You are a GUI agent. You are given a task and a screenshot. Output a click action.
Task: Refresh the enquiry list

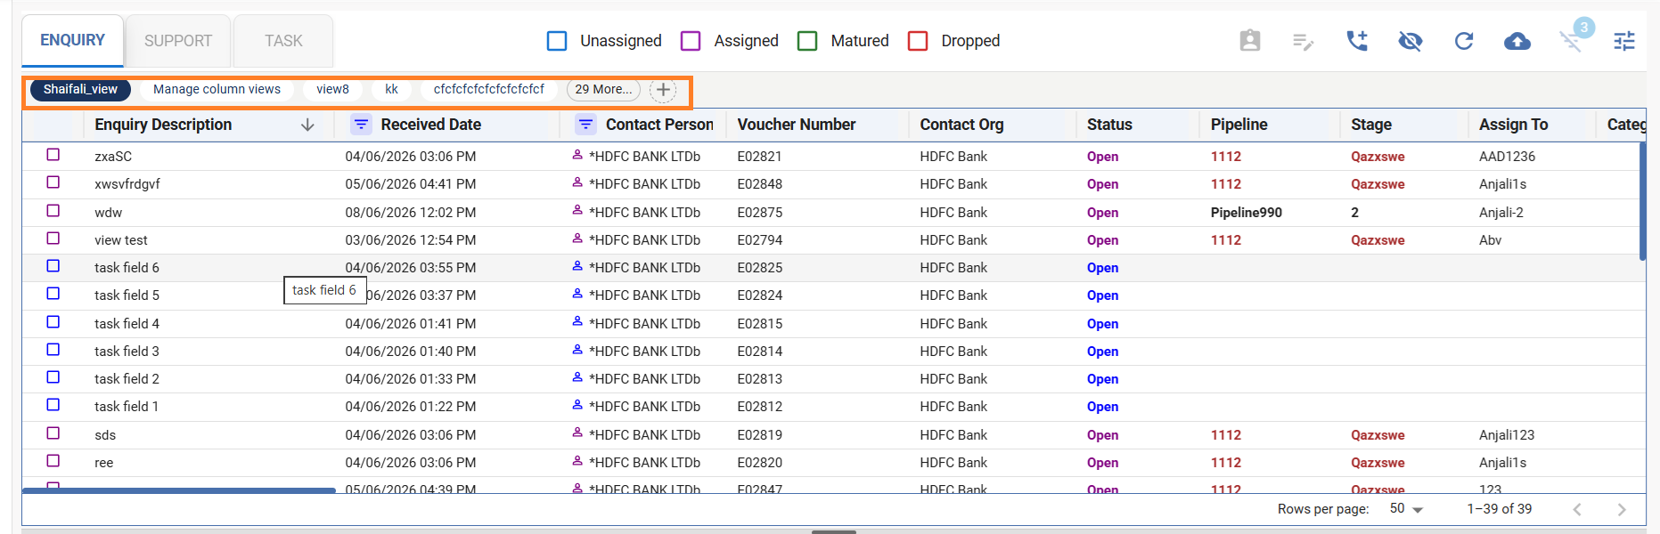[x=1464, y=41]
